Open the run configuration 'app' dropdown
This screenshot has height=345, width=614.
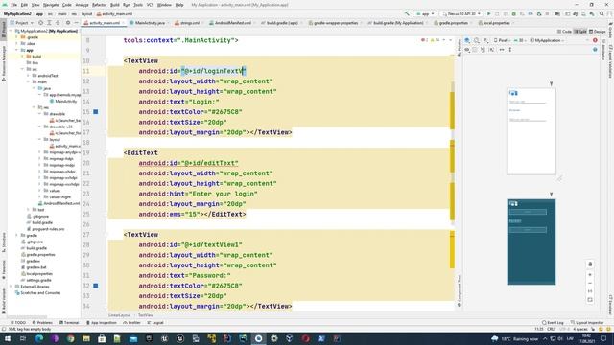(425, 13)
